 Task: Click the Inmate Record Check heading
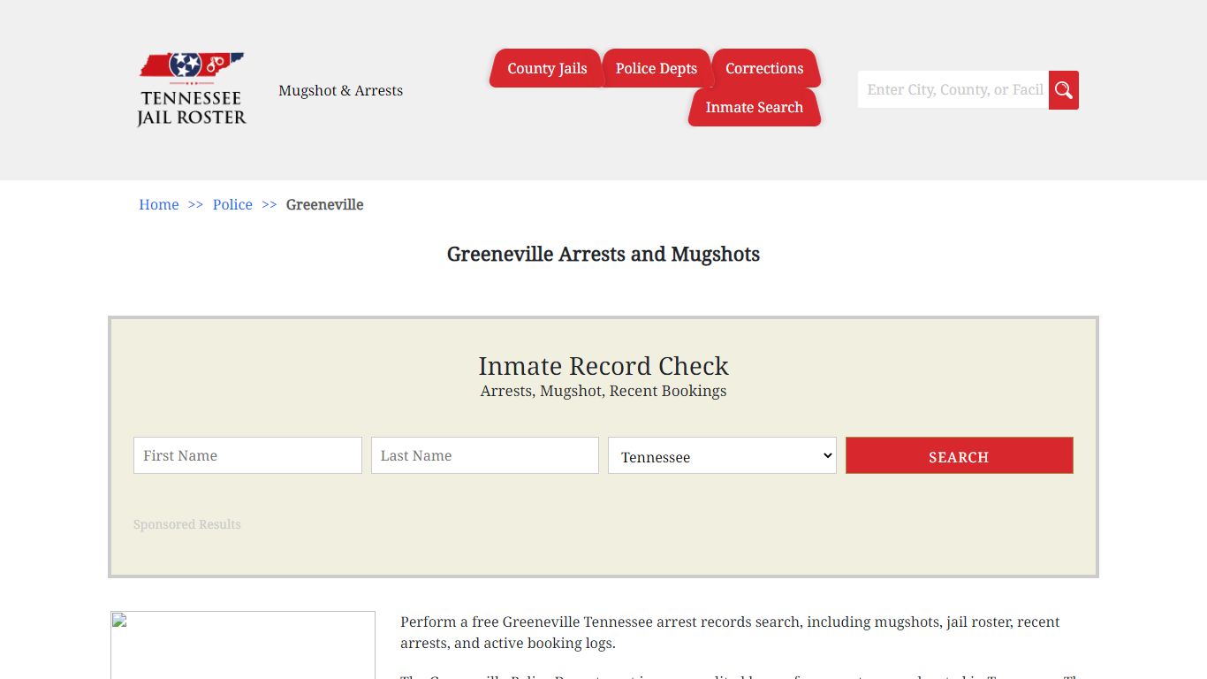coord(603,366)
